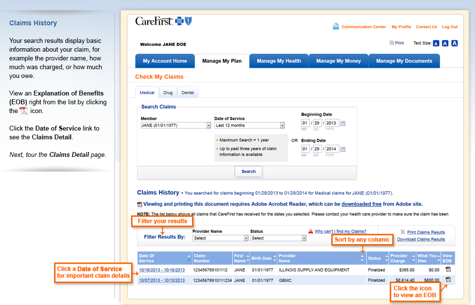Select the $800.00 amount owed cell

[x=432, y=280]
